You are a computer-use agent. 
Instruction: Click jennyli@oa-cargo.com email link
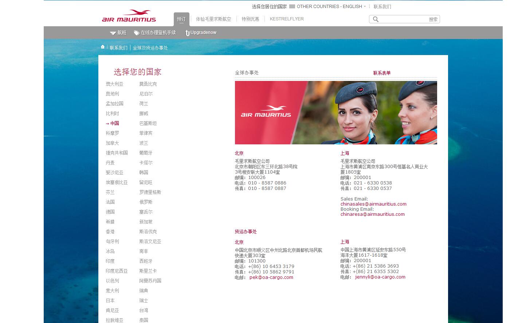coord(380,277)
